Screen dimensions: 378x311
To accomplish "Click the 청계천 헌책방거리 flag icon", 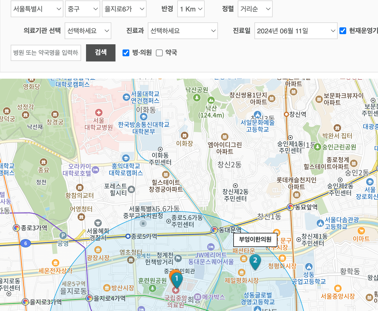I will coord(178,258).
